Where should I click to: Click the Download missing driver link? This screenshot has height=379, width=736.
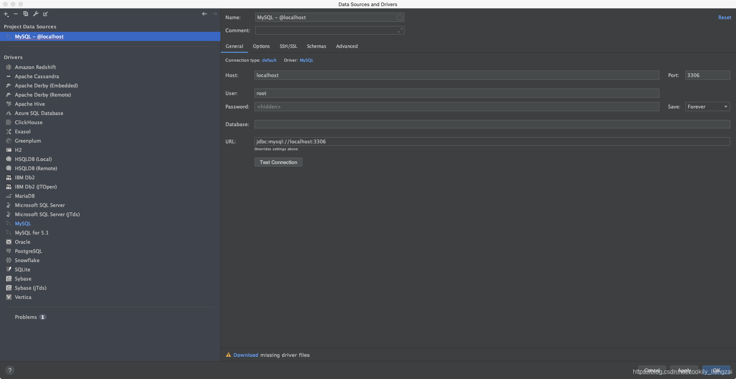[246, 355]
